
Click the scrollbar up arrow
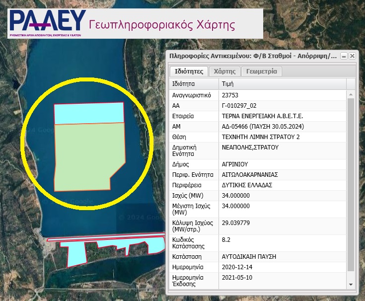351,94
